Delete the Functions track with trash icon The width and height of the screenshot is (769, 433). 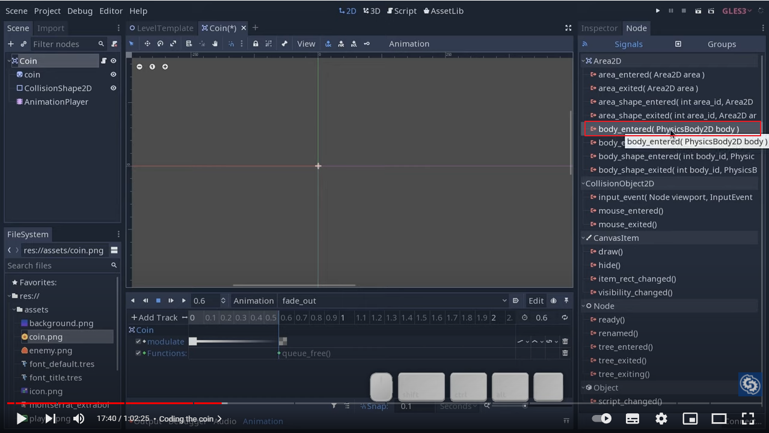pyautogui.click(x=565, y=353)
